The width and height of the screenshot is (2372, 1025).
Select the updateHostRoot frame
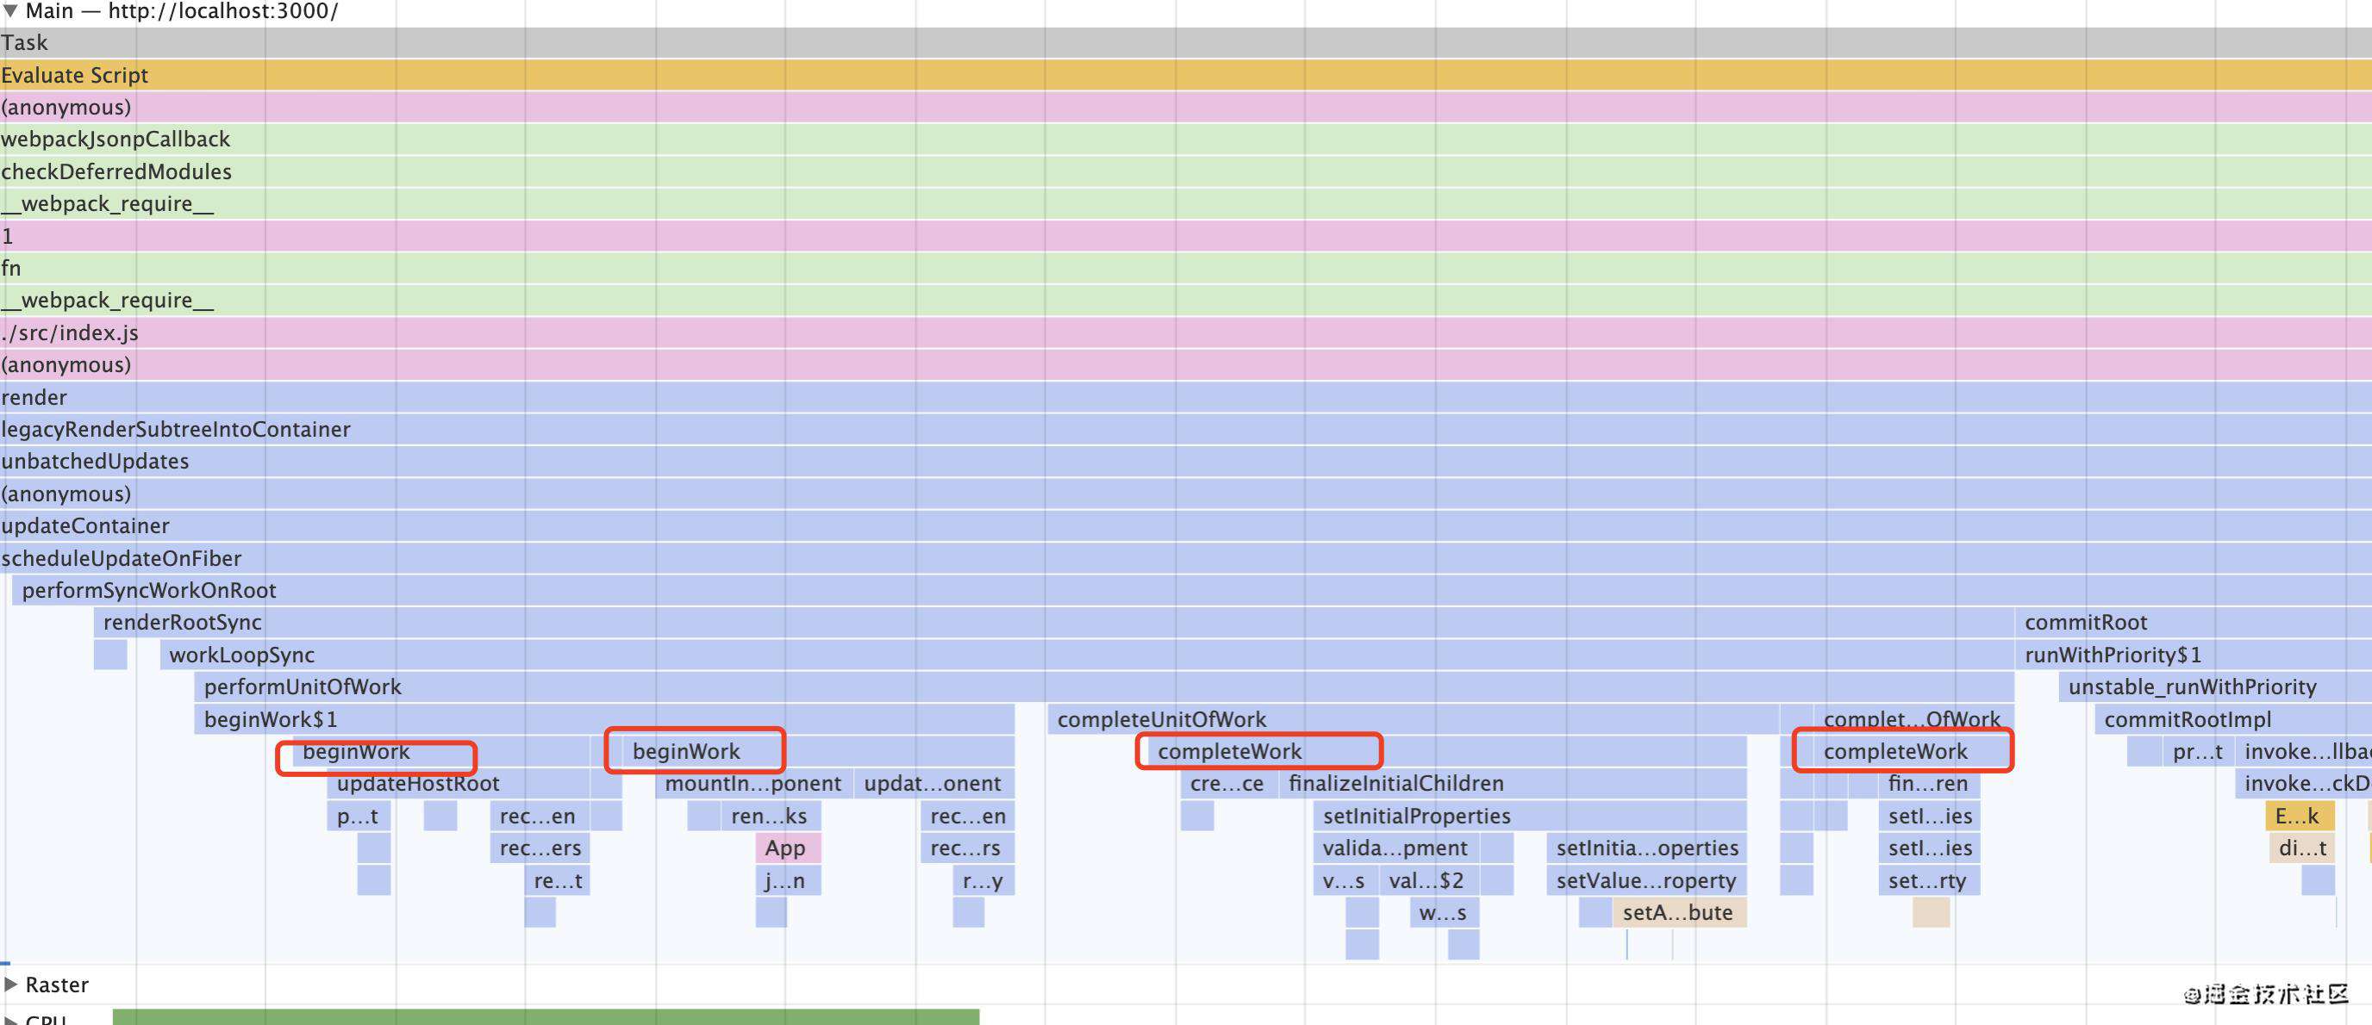pos(459,784)
